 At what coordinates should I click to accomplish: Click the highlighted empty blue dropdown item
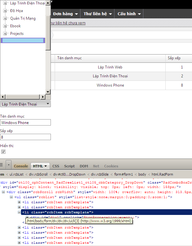23,40
